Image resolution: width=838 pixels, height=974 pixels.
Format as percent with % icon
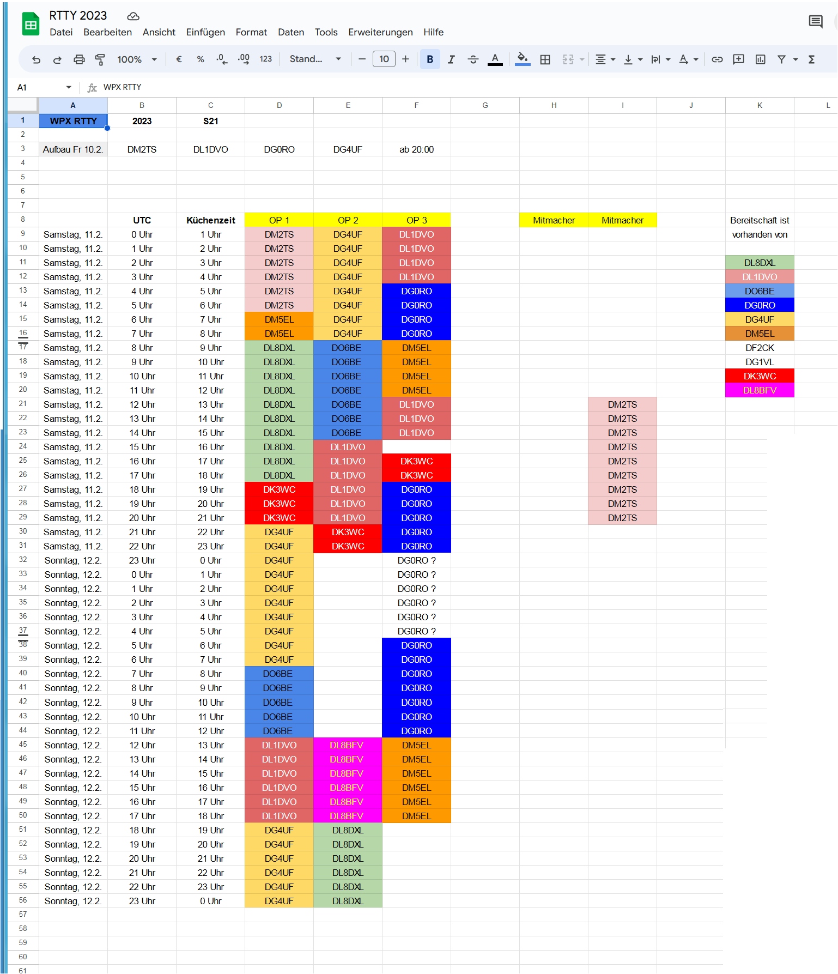coord(201,59)
